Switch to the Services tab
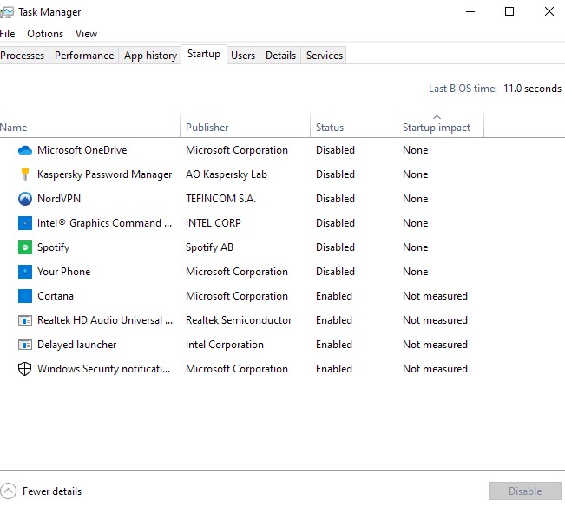Screen dimensions: 565x507 (325, 56)
